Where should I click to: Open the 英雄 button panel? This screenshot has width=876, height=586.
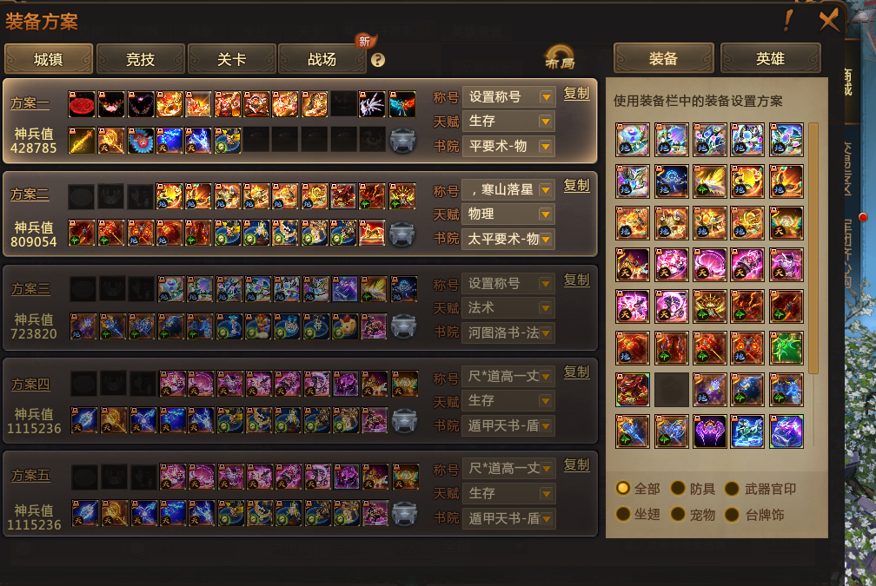pyautogui.click(x=770, y=59)
